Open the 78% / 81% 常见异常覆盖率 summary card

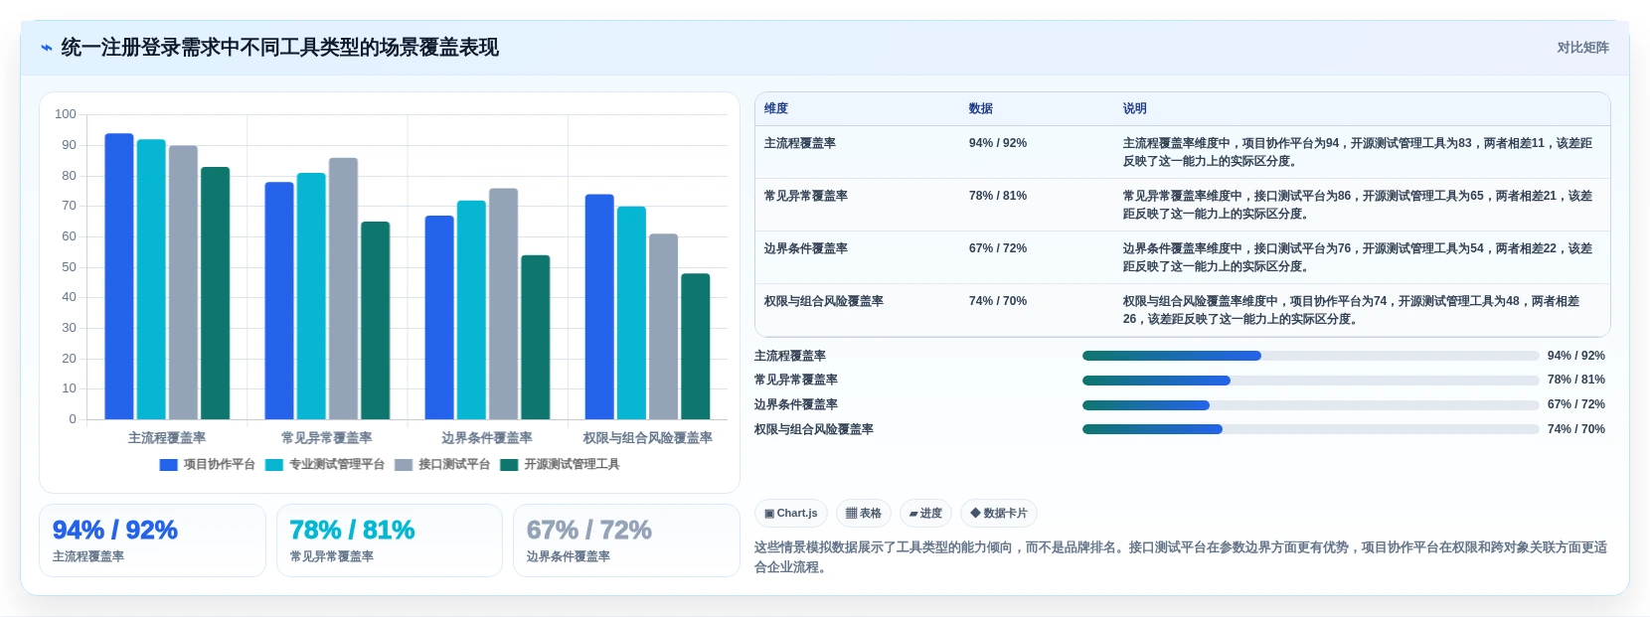coord(390,540)
